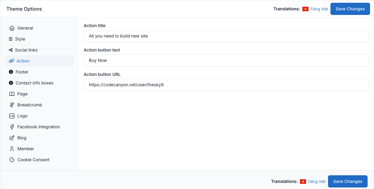This screenshot has height=189, width=374.
Task: Click the top Save Changes button
Action: click(350, 9)
